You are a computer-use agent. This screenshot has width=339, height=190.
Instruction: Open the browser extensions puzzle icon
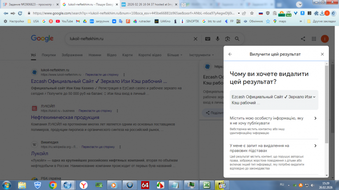pos(316,13)
